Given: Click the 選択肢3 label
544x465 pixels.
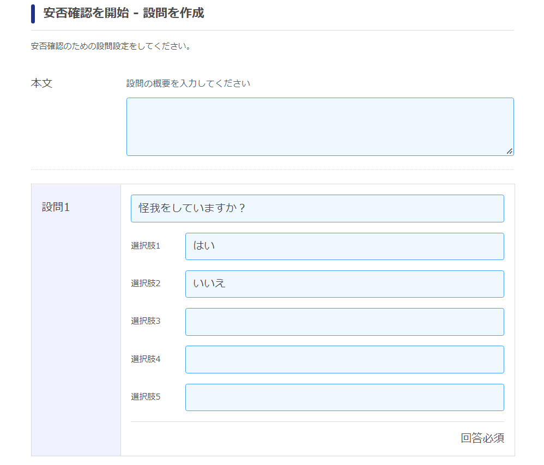Looking at the screenshot, I should (146, 321).
